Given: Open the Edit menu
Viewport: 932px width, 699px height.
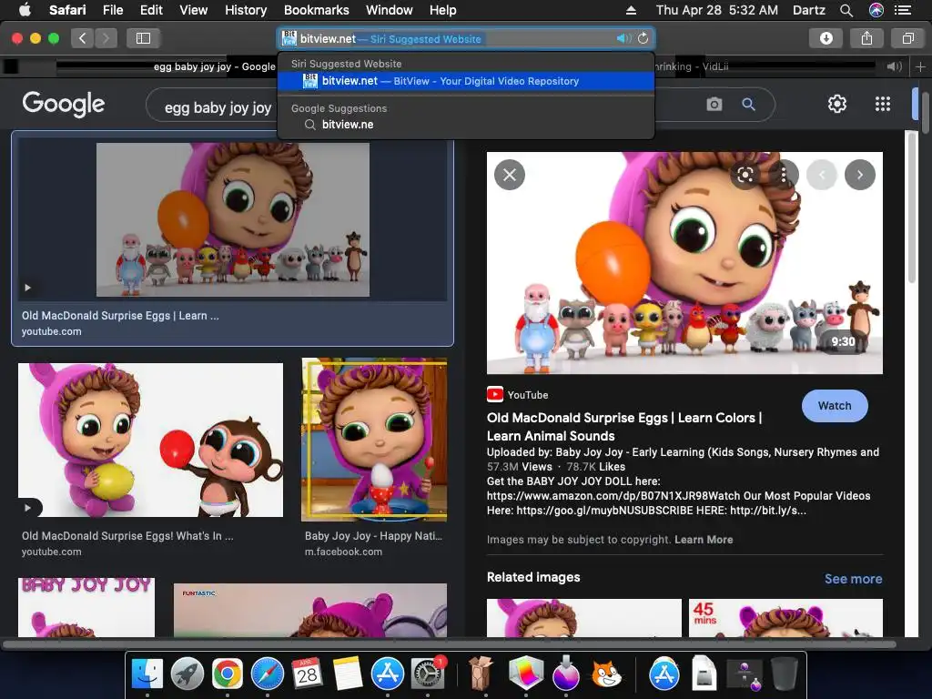Looking at the screenshot, I should pyautogui.click(x=151, y=10).
